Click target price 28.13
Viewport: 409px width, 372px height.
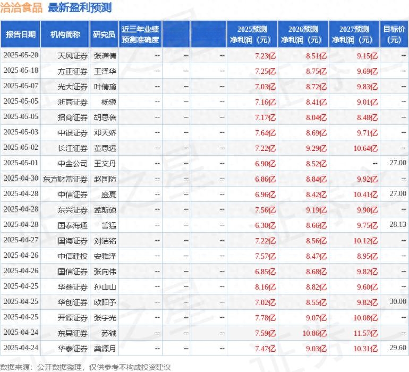[398, 224]
